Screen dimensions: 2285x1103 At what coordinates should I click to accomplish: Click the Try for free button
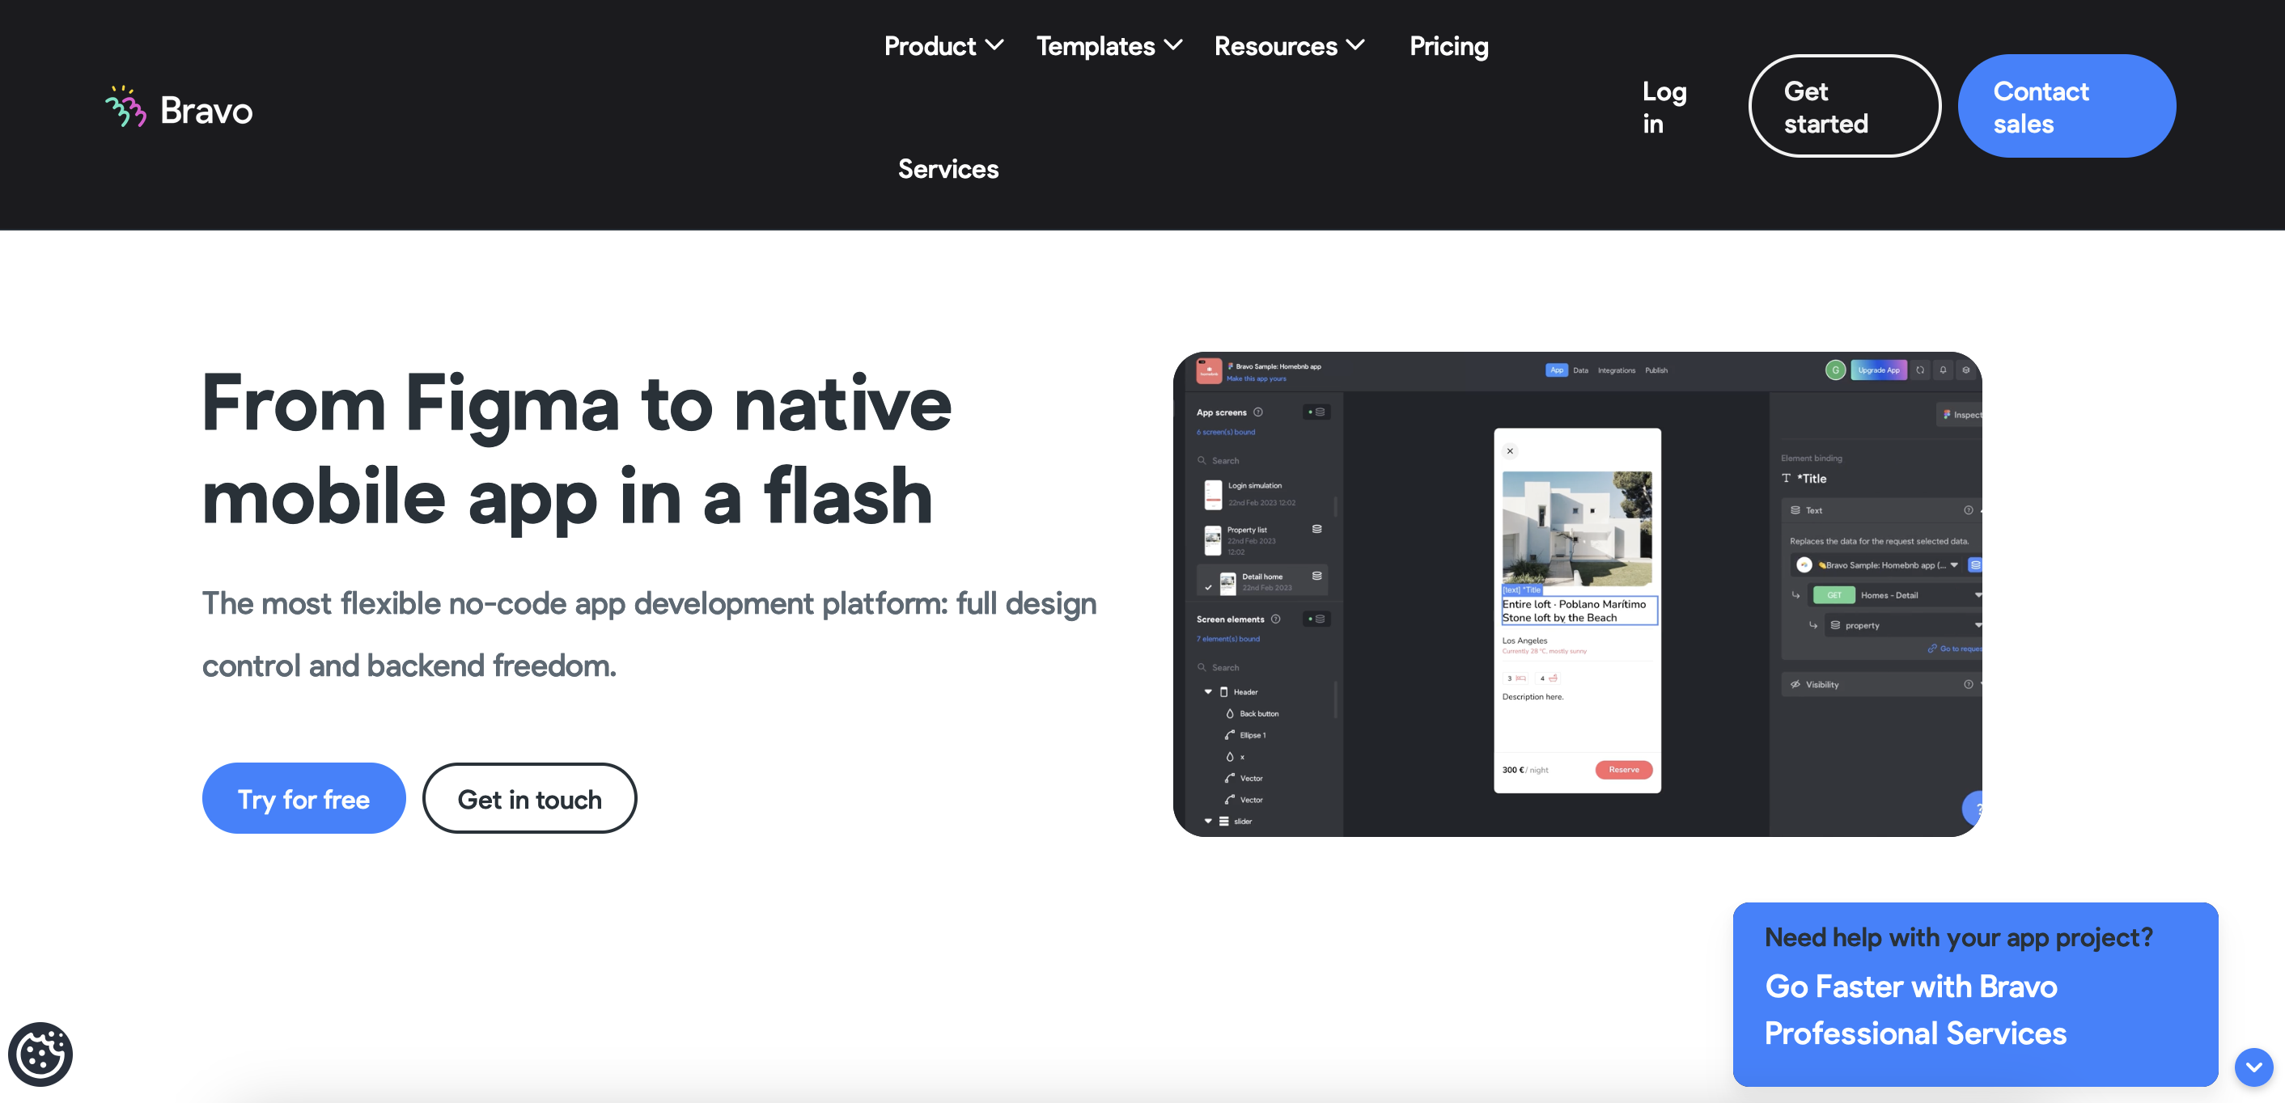(303, 798)
